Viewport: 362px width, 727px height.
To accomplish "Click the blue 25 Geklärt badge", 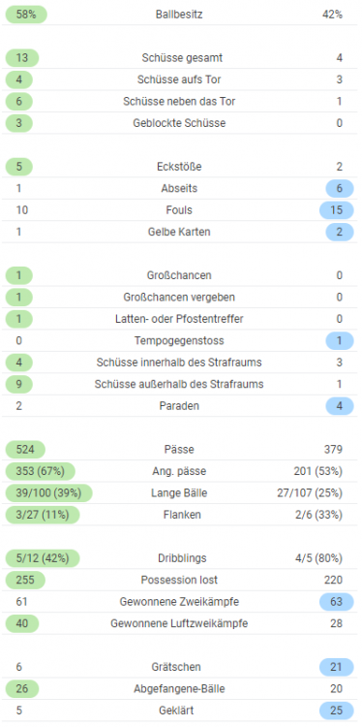I will click(x=337, y=711).
